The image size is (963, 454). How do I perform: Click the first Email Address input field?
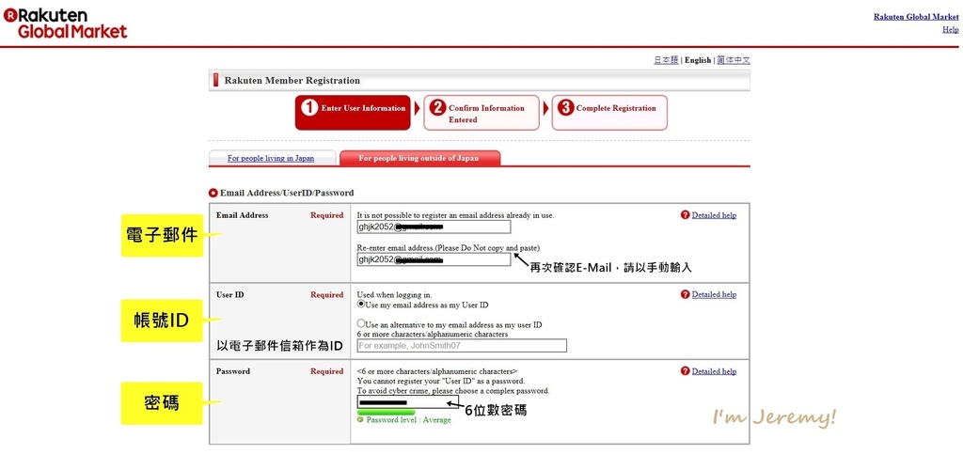point(434,227)
